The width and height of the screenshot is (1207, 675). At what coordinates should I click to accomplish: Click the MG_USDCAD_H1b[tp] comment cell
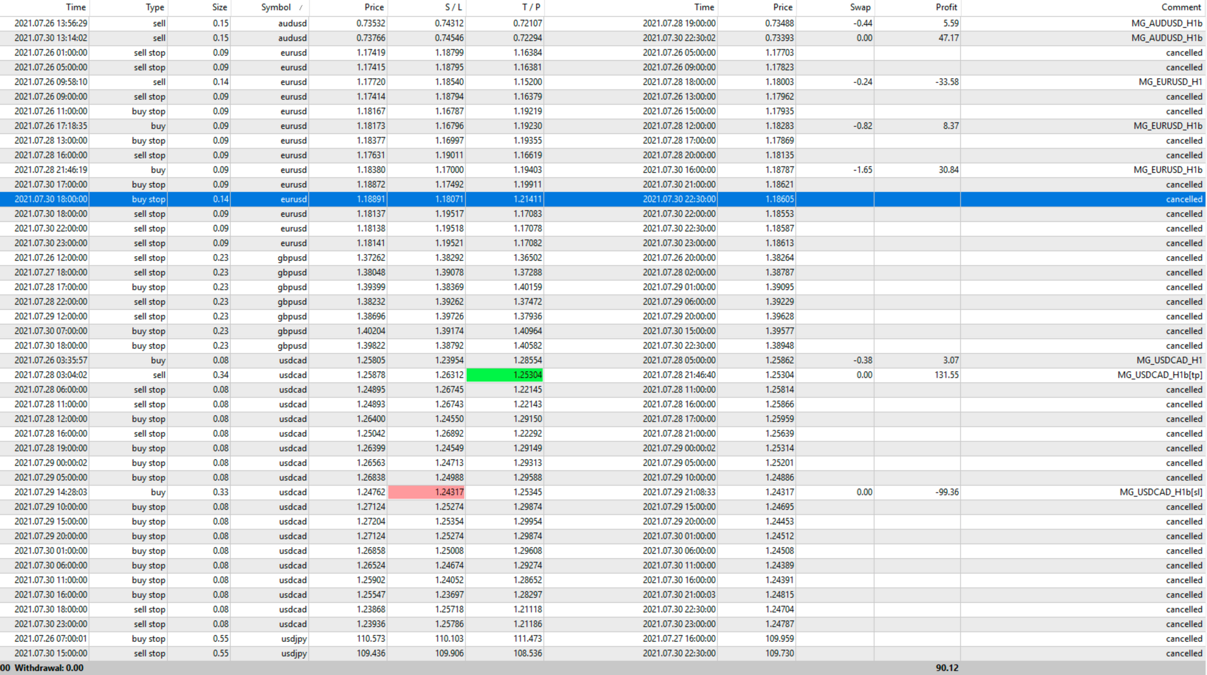1159,375
